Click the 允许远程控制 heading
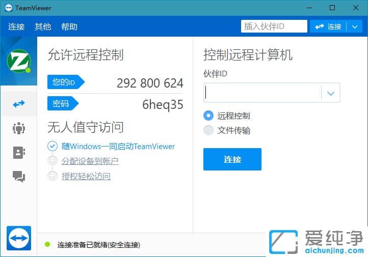 coord(86,55)
